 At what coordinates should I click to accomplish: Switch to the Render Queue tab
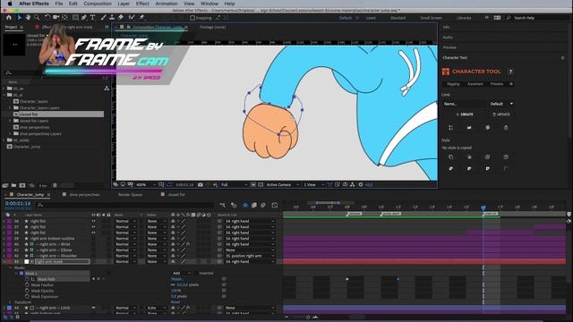[130, 195]
